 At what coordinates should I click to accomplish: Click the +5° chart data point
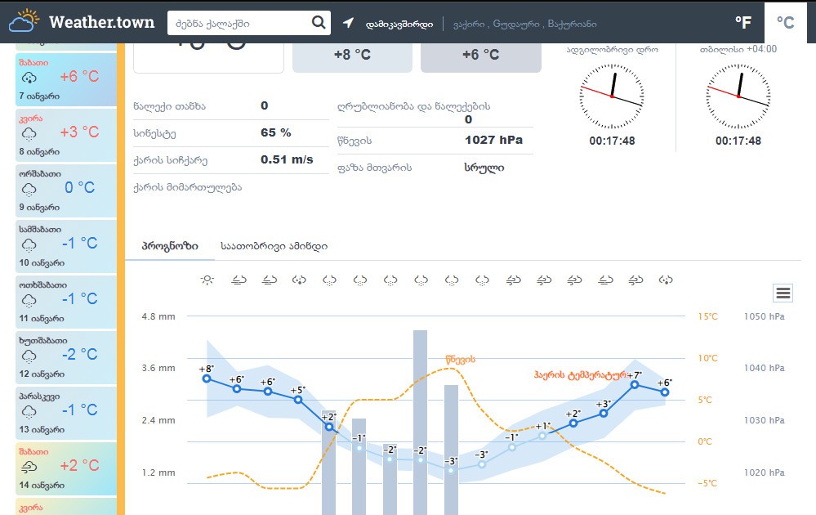(298, 400)
